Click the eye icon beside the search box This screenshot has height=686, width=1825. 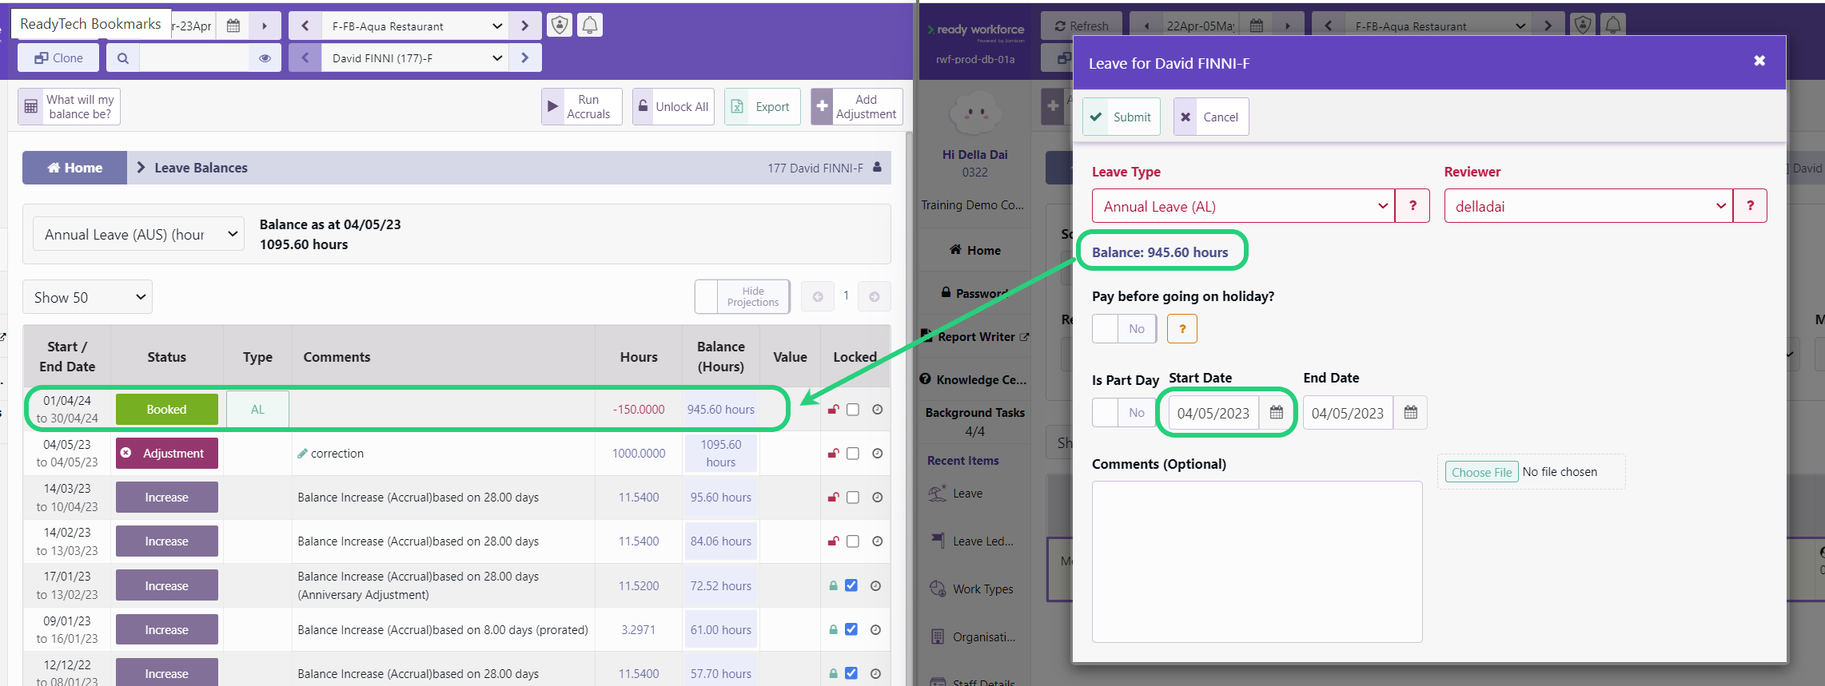pyautogui.click(x=265, y=58)
